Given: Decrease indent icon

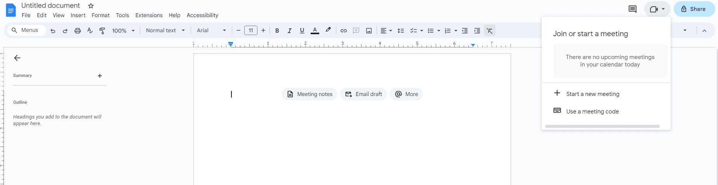Looking at the screenshot, I should pyautogui.click(x=465, y=31).
